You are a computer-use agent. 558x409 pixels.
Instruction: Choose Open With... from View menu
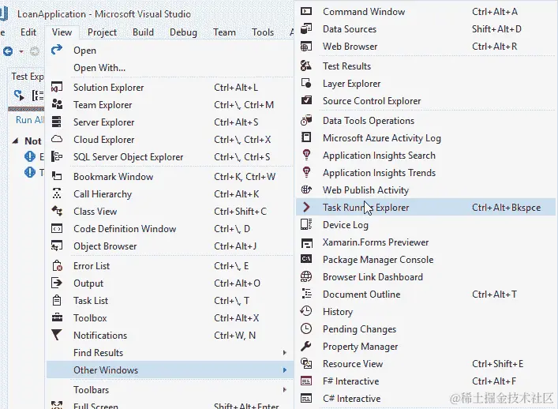pyautogui.click(x=170, y=68)
